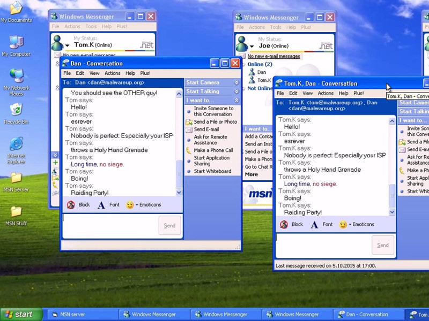Viewport: 429px width, 321px height.
Task: Click Send a File or Photo icon
Action: click(189, 122)
